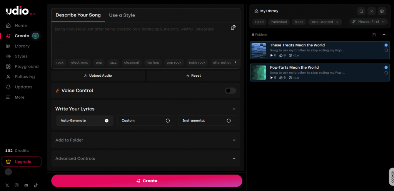This screenshot has height=191, width=394.
Task: Open These Treats Mean the World thumbnail
Action: [259, 50]
